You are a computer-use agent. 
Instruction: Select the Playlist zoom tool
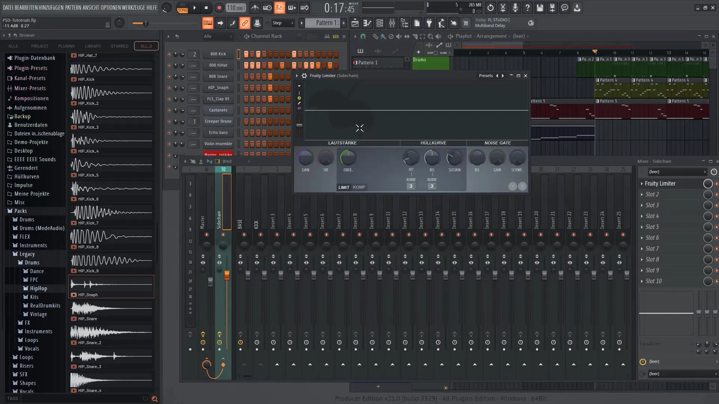tap(430, 36)
